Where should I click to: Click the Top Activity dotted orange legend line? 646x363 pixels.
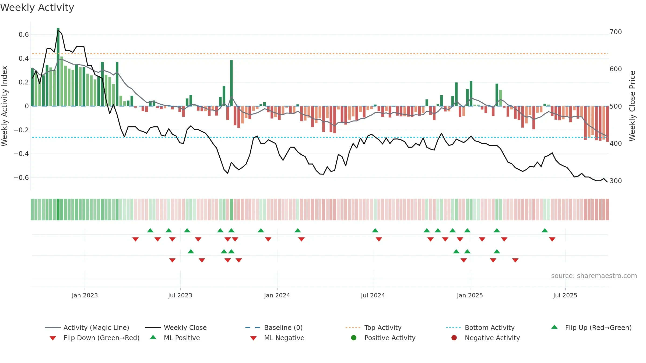coord(353,328)
